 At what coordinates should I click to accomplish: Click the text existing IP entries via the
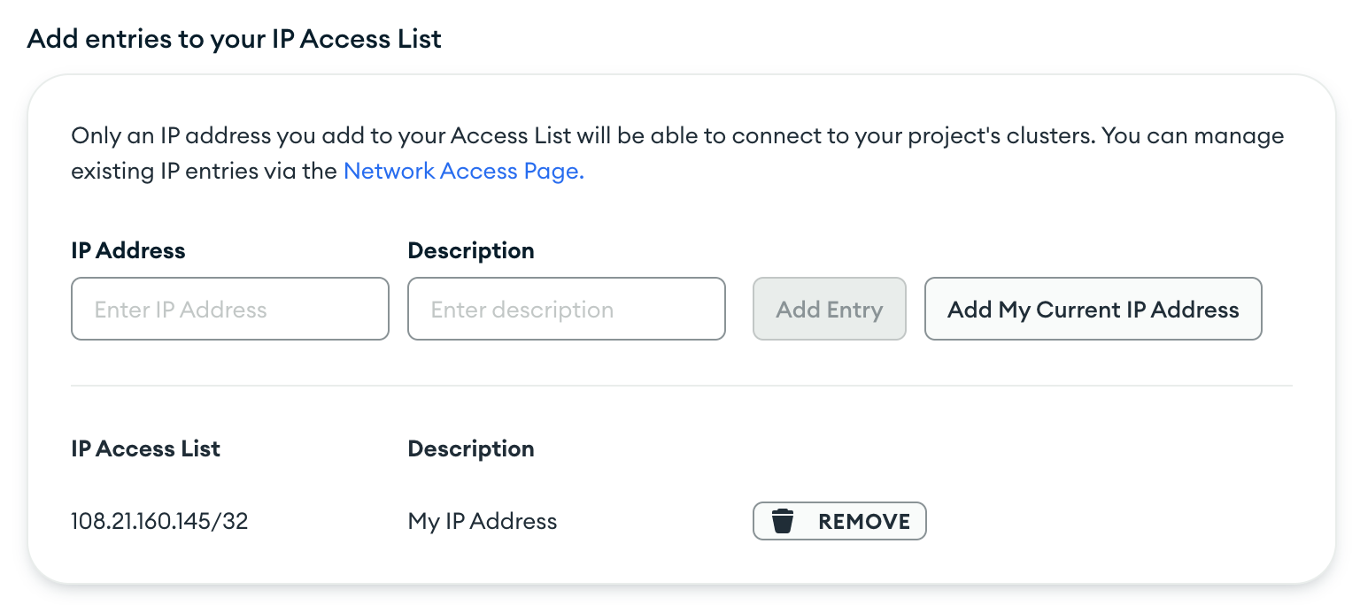(204, 172)
